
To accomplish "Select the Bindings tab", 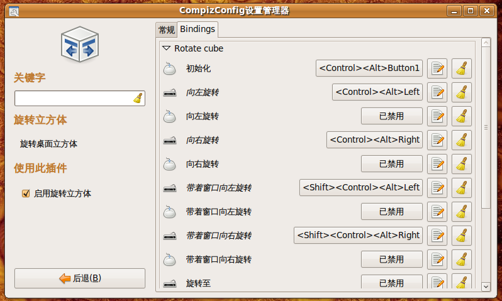I will click(198, 29).
